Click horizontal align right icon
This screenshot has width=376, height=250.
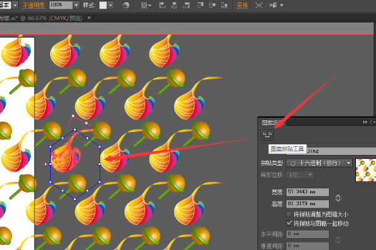point(186,5)
